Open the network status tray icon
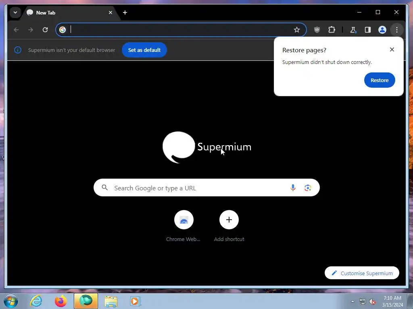The height and width of the screenshot is (309, 413). (363, 301)
